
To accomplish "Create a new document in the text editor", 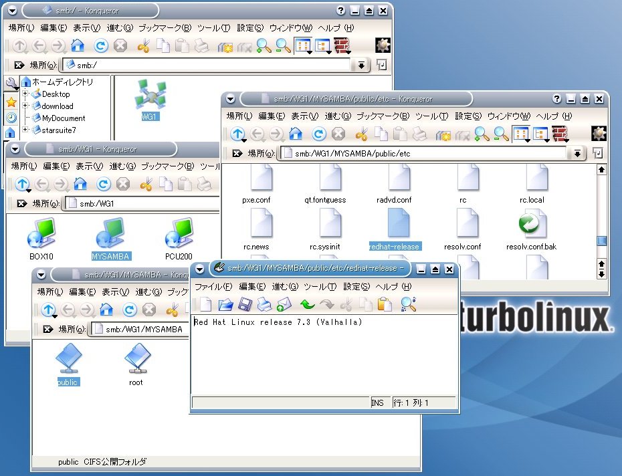I will 205,304.
